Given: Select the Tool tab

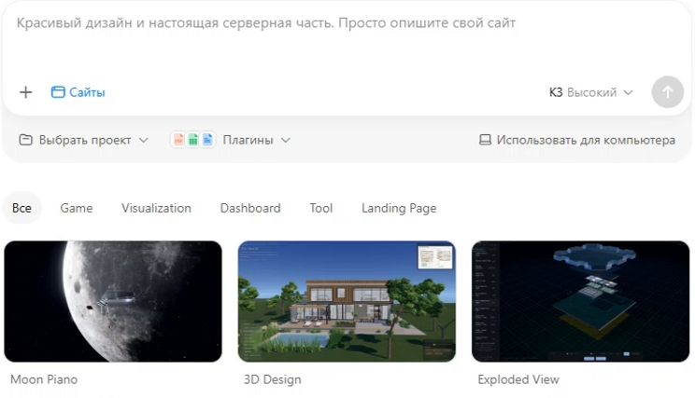Looking at the screenshot, I should click(x=321, y=208).
